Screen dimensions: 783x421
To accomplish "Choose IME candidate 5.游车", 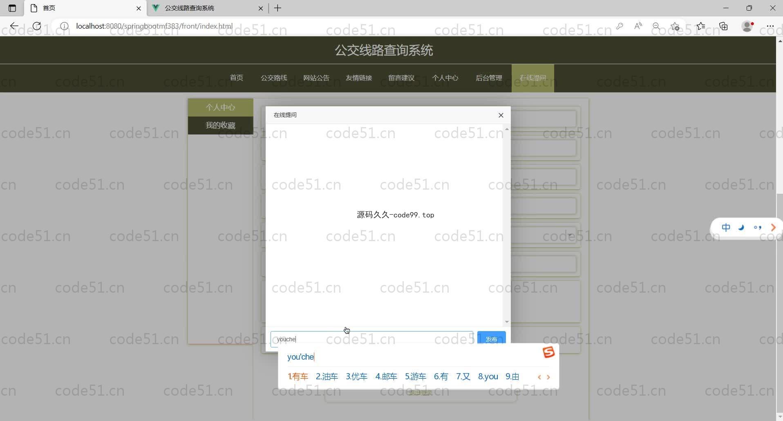I will point(416,377).
